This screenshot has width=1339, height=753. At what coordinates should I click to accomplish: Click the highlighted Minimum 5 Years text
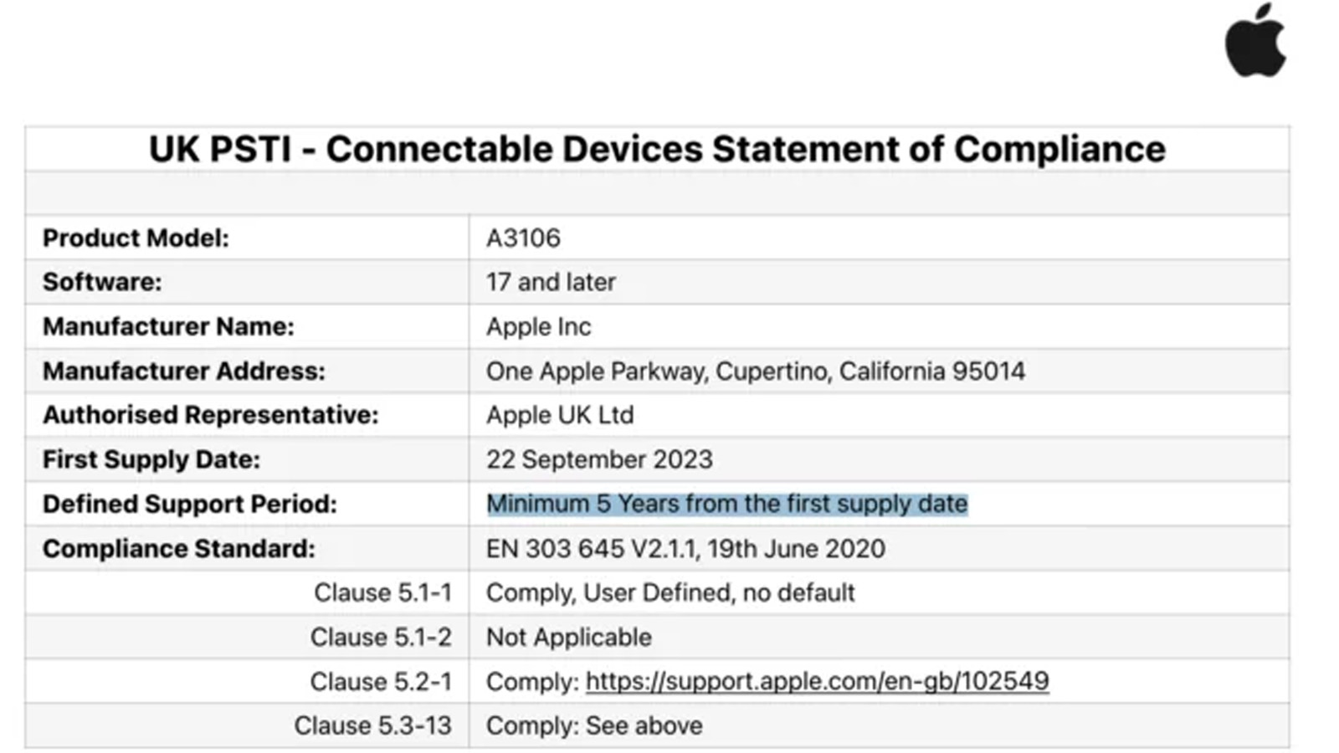(x=726, y=504)
